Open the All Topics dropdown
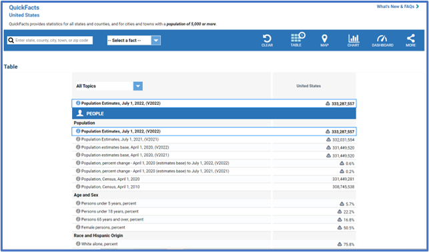The image size is (429, 252). click(x=109, y=86)
